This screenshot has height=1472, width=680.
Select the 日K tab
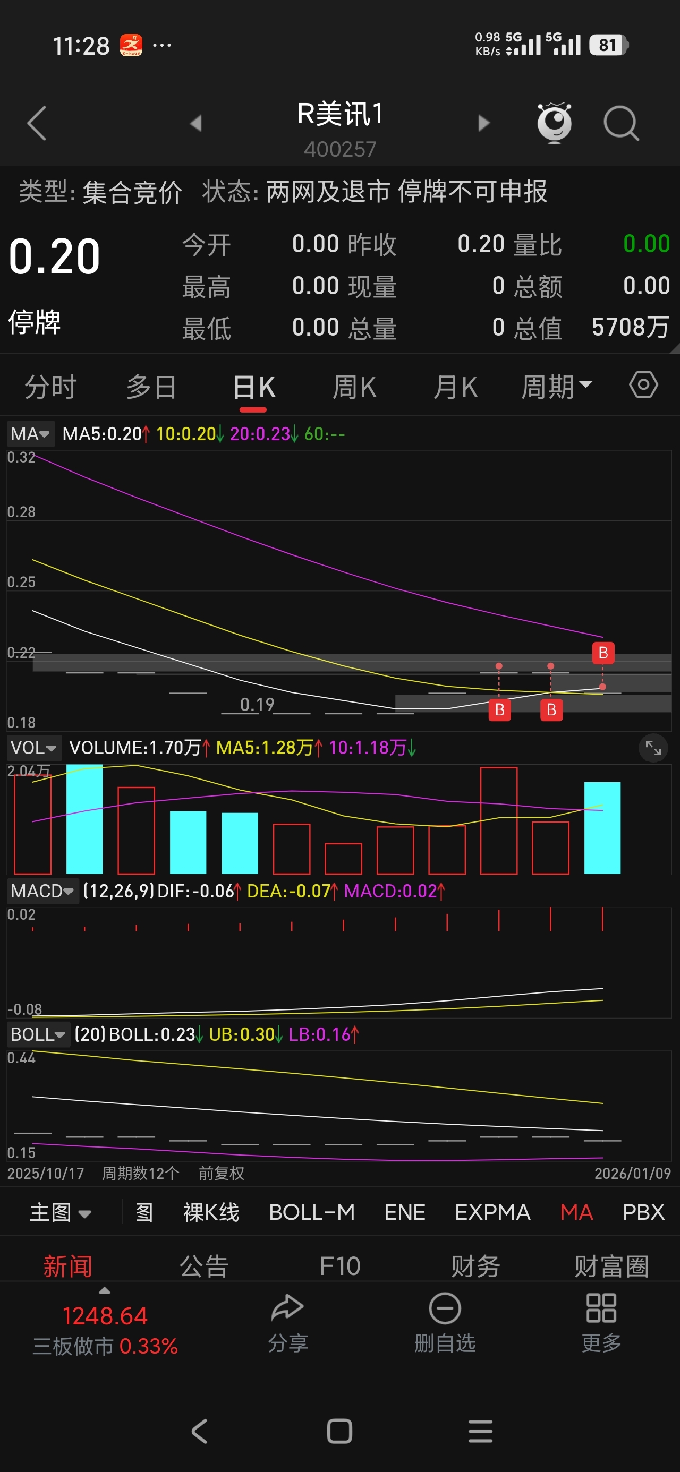[x=254, y=387]
